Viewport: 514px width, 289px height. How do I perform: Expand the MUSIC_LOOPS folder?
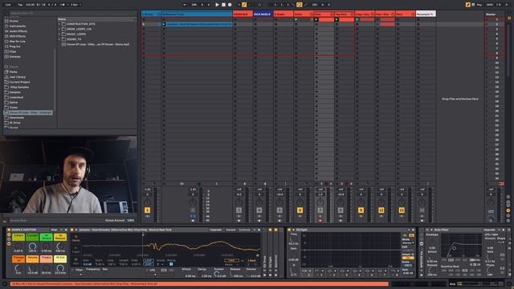(59, 34)
